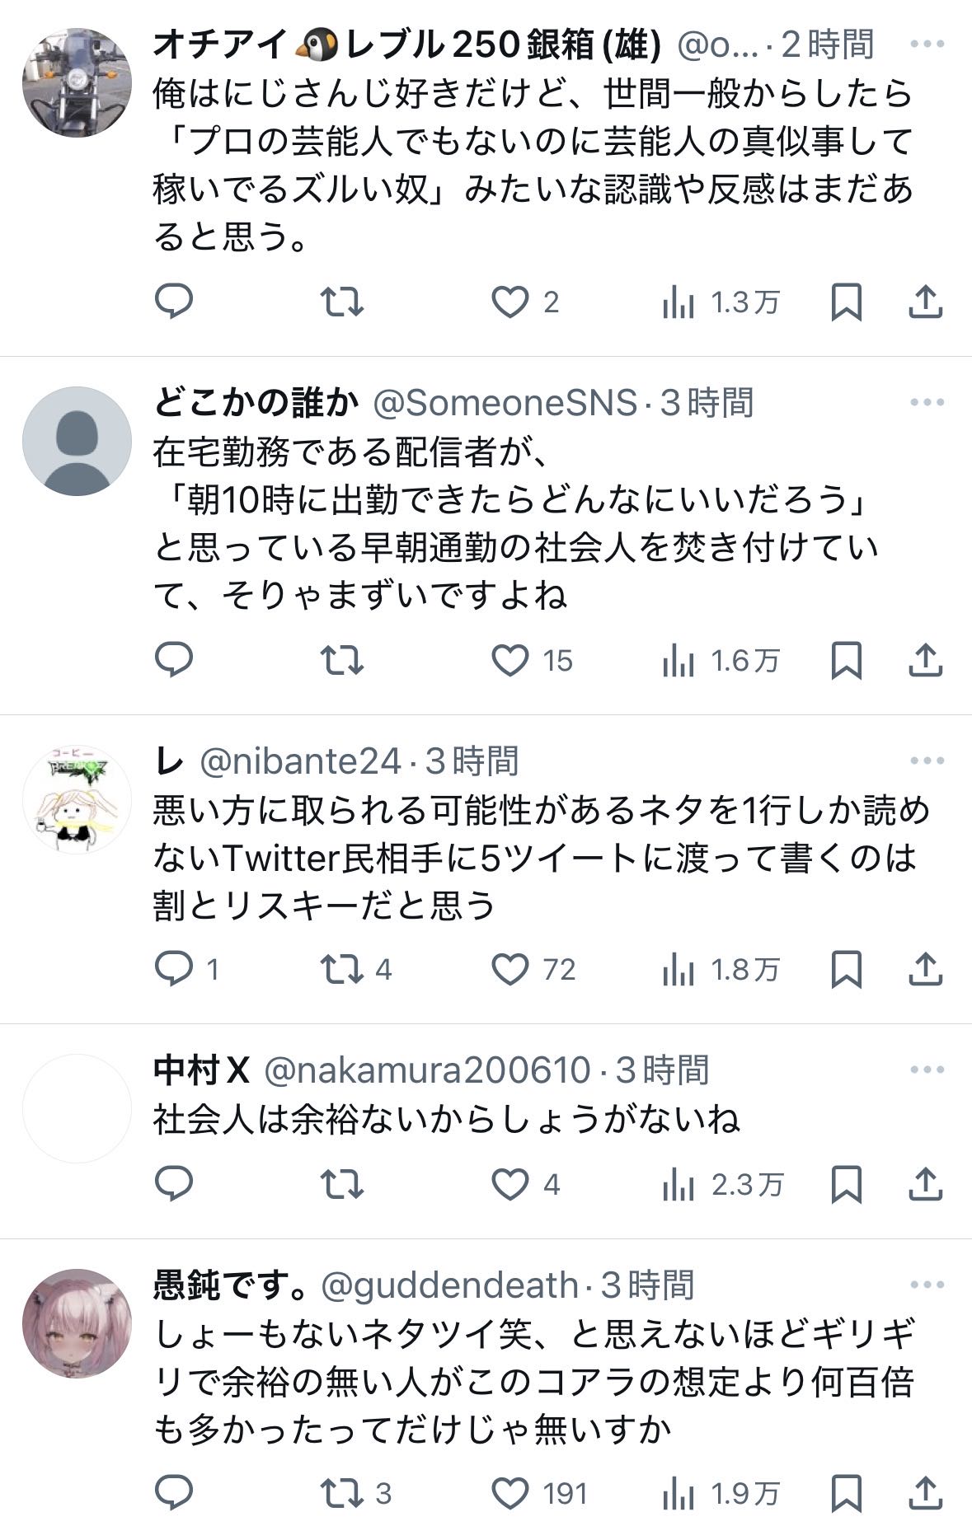This screenshot has width=972, height=1540.
Task: Open @SomeoneSNS profile via handle
Action: [505, 403]
